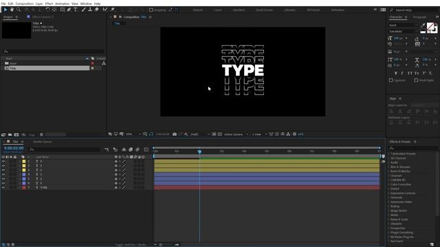Open the File menu
Image resolution: width=440 pixels, height=247 pixels.
pos(3,3)
